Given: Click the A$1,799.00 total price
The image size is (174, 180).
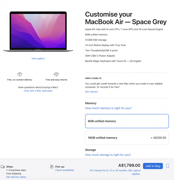Looking at the screenshot, I should pos(129,165).
